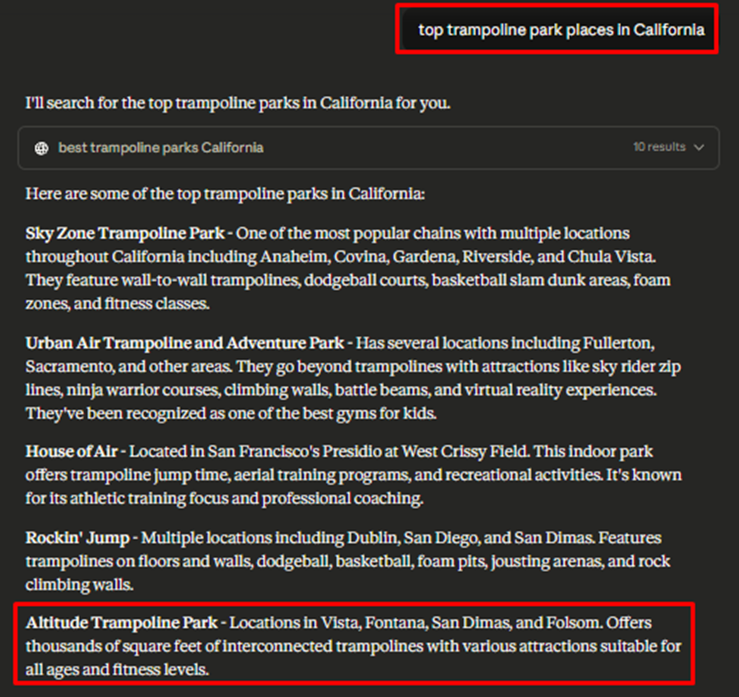Click the 'Altitude Trampoline Park' heading
The height and width of the screenshot is (697, 739).
tap(122, 623)
